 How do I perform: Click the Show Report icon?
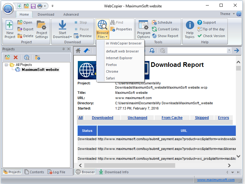click(154, 36)
